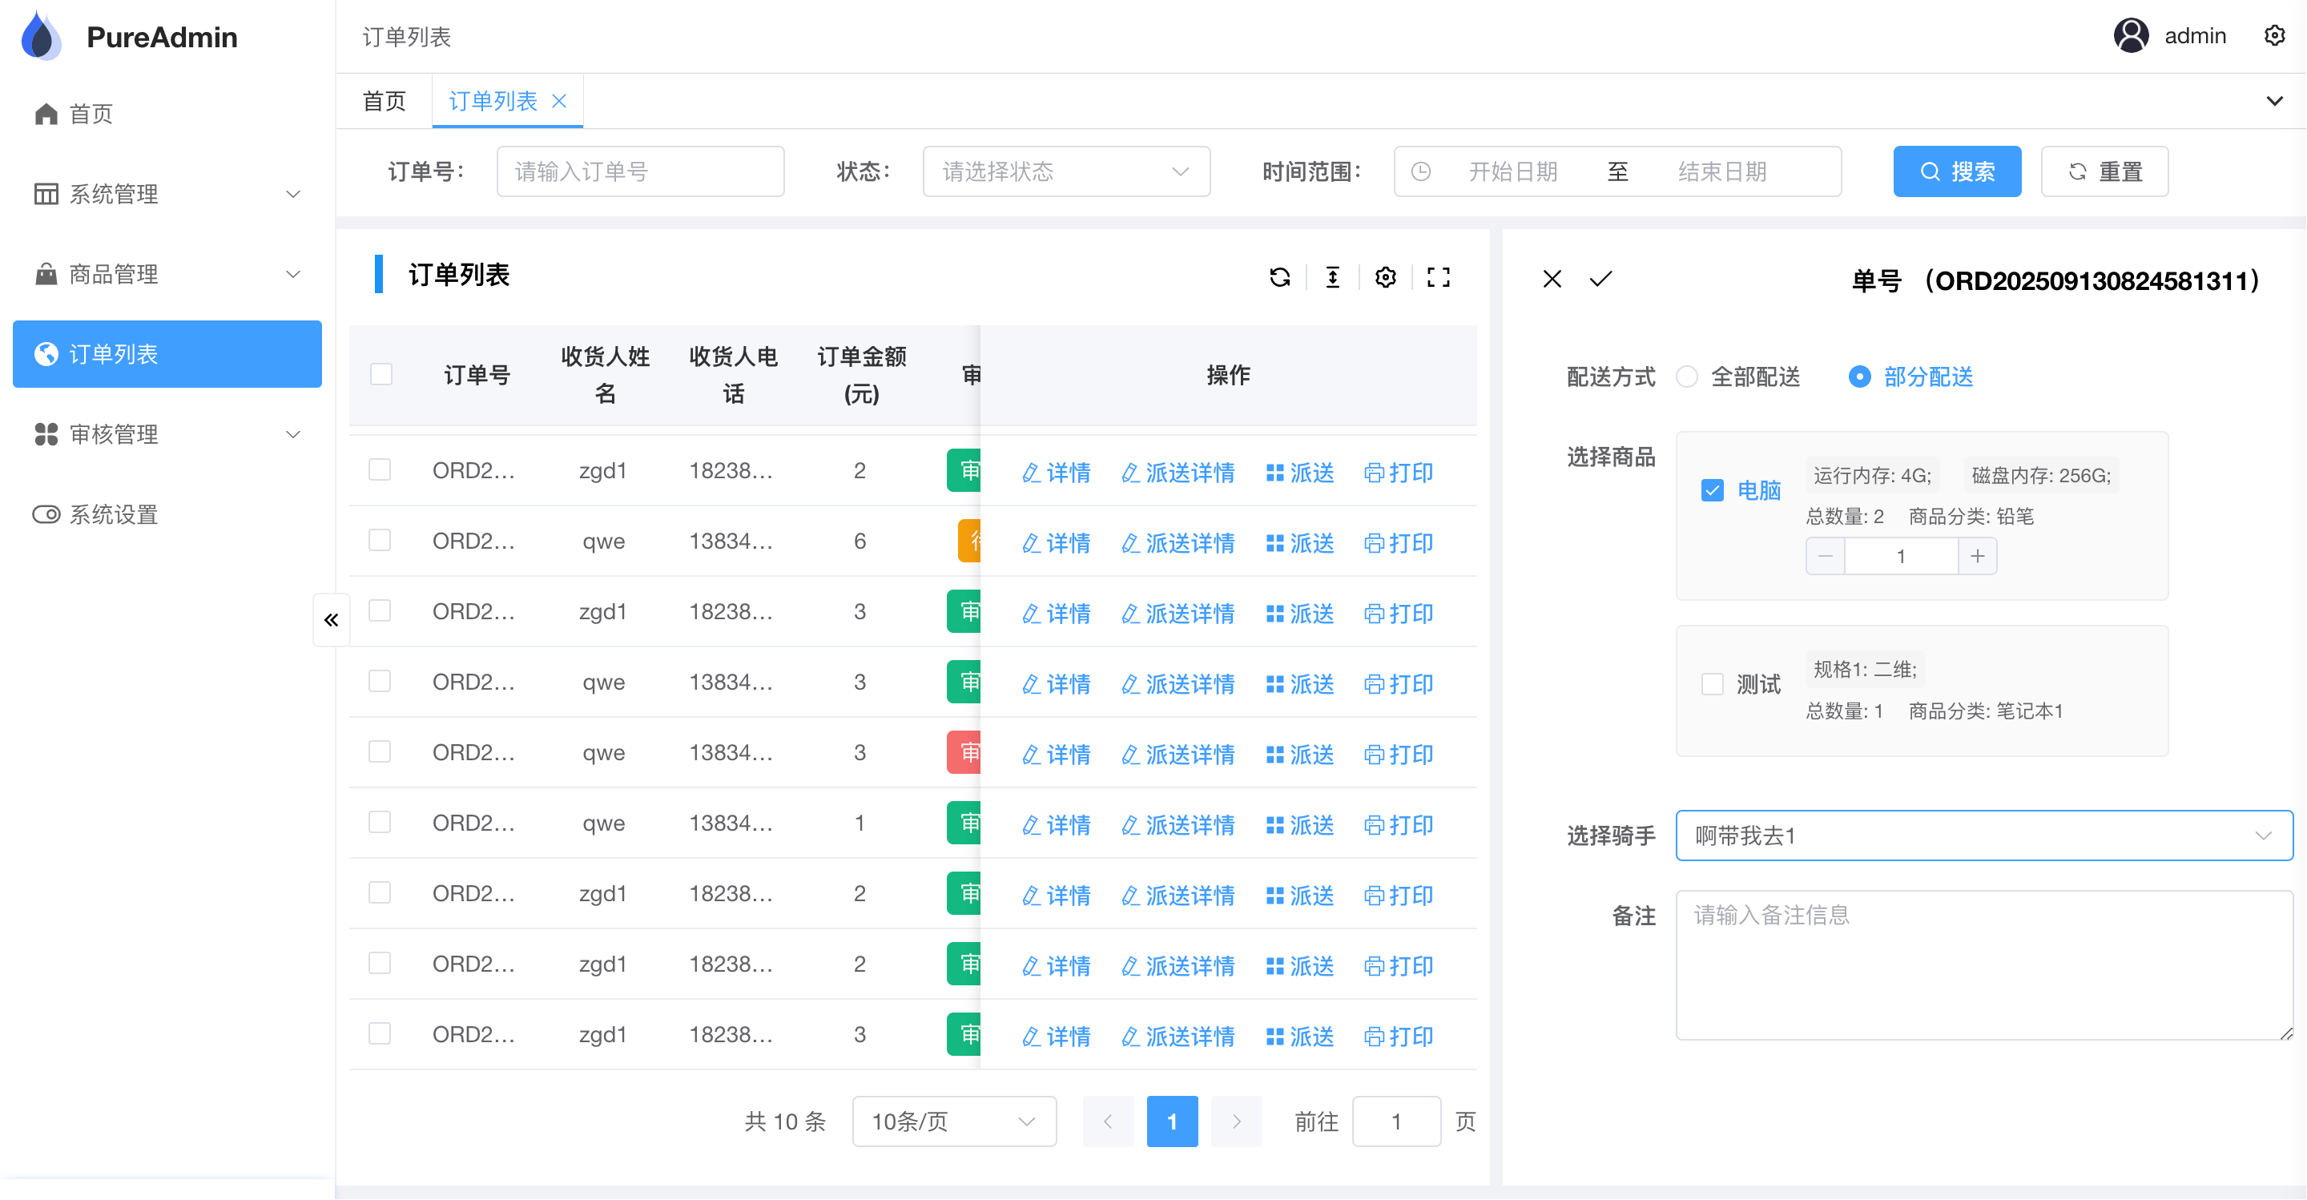Uncheck the 电脑 product checkbox

[1713, 491]
